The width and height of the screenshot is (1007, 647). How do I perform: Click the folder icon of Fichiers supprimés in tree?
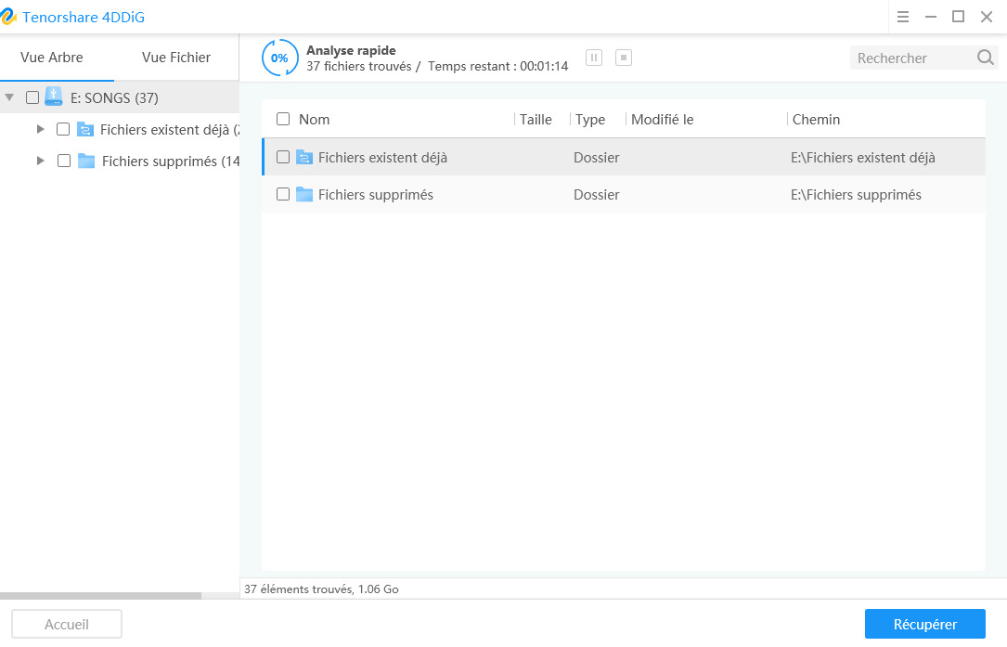pos(86,161)
